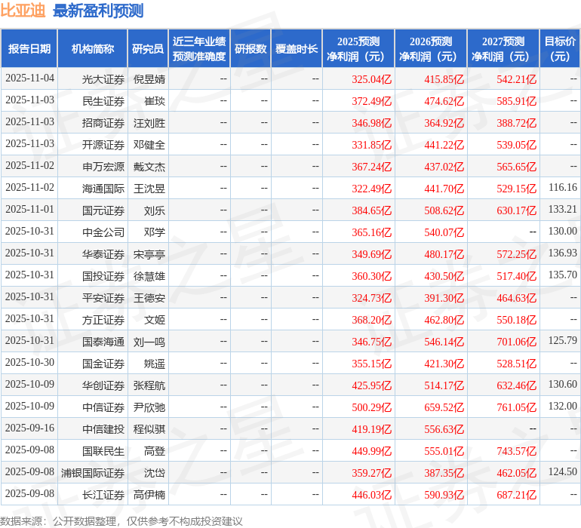Select the 报告日期 column header
581x528 pixels.
[29, 49]
